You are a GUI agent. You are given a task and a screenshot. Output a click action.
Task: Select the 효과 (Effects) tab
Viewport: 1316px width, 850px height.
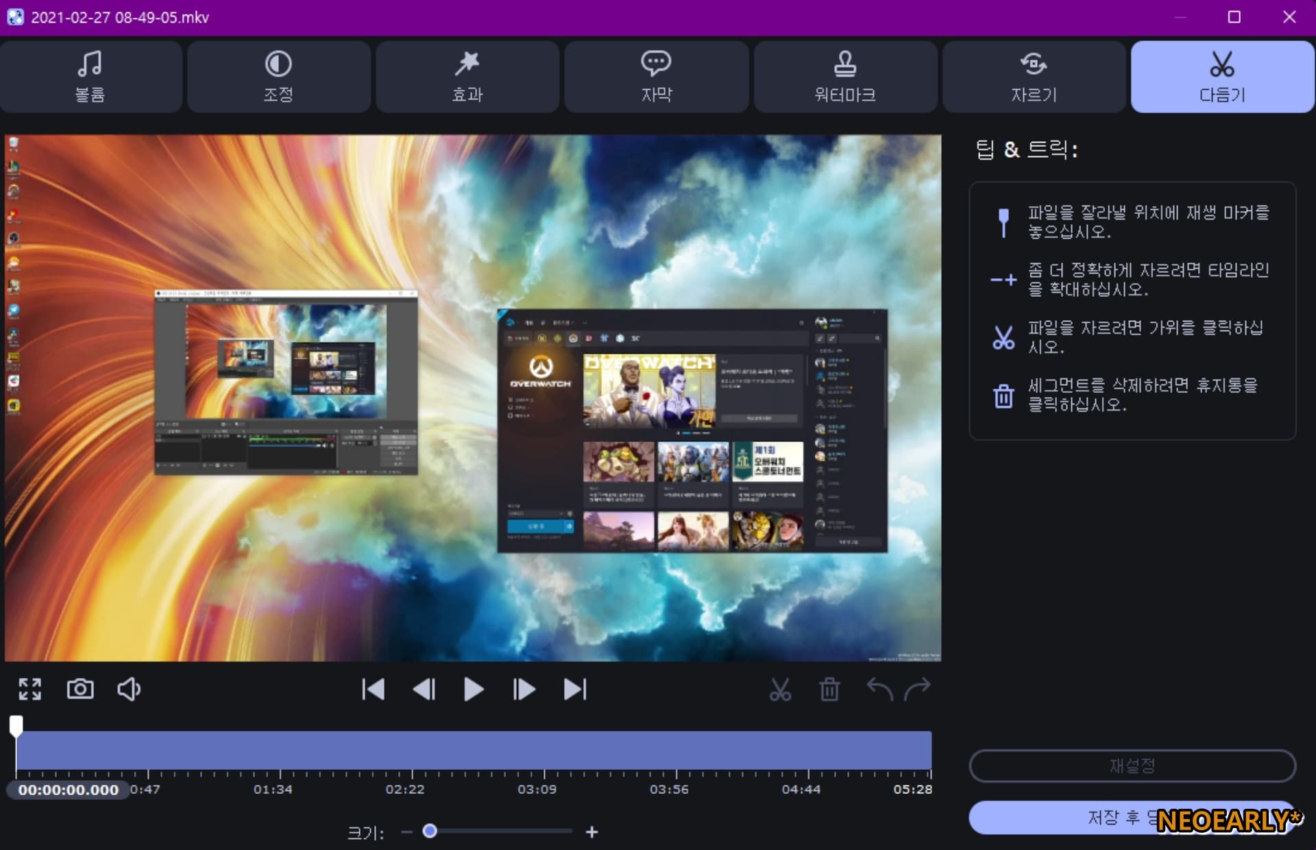click(x=467, y=77)
